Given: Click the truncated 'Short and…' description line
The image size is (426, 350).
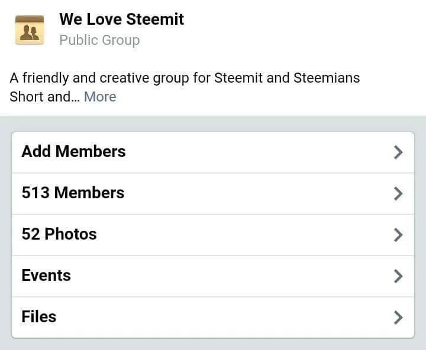Looking at the screenshot, I should pos(45,97).
